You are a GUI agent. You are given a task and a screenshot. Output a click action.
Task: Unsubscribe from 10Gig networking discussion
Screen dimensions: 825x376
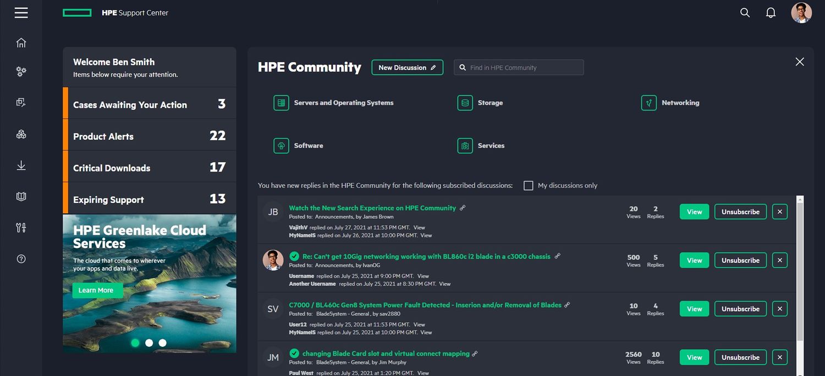point(740,260)
